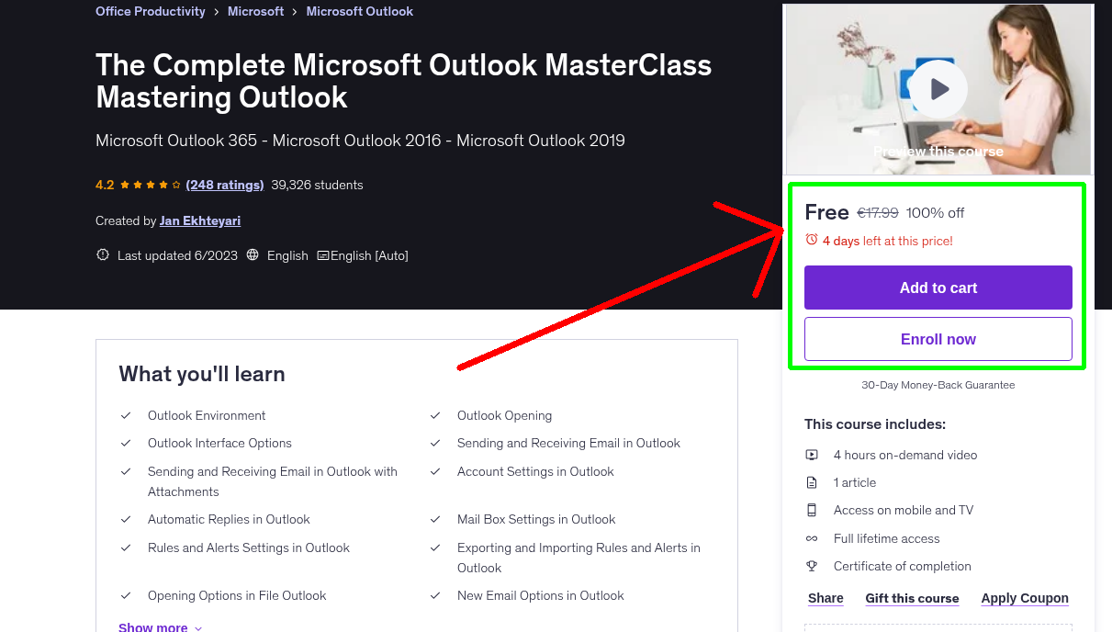This screenshot has width=1112, height=632.
Task: Click the infinity icon for lifetime access
Action: [812, 538]
